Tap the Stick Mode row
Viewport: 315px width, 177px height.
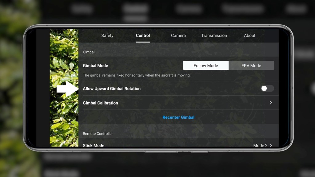tap(94, 145)
